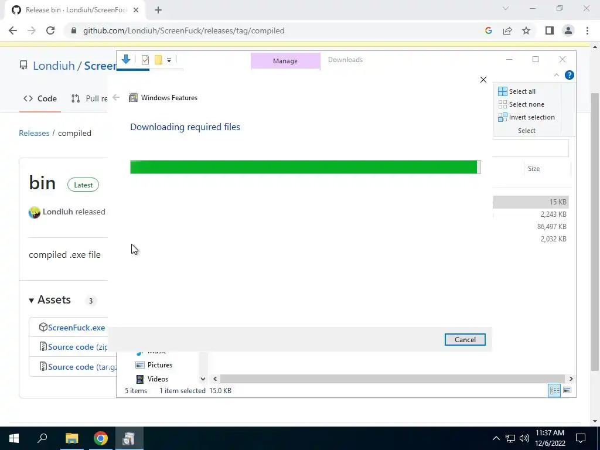Open Windows taskbar search
The image size is (600, 450).
(42, 438)
